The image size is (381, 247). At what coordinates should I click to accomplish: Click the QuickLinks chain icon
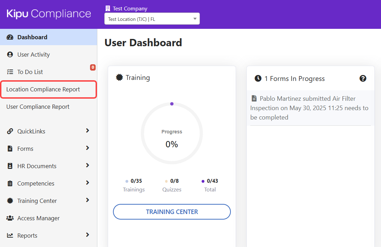[10, 131]
